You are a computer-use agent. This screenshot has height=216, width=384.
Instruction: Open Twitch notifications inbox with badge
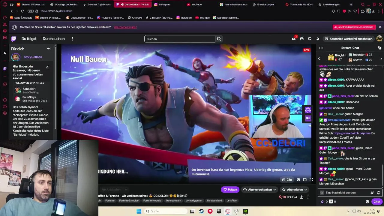[294, 39]
